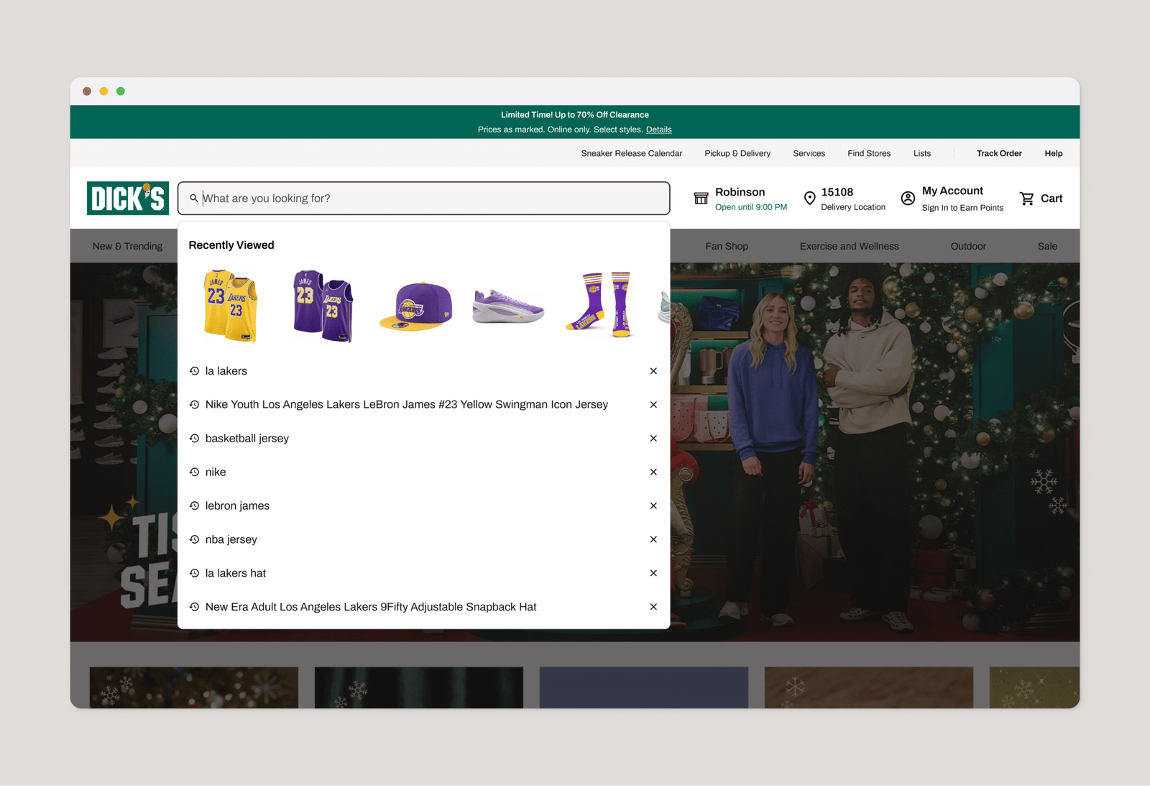The height and width of the screenshot is (786, 1150).
Task: Open Sneaker Release Calendar
Action: [x=631, y=154]
